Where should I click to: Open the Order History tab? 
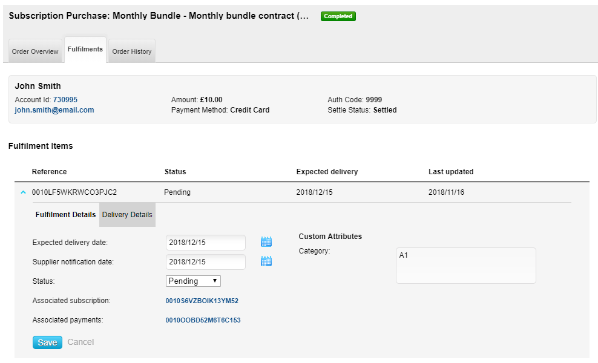(x=132, y=51)
